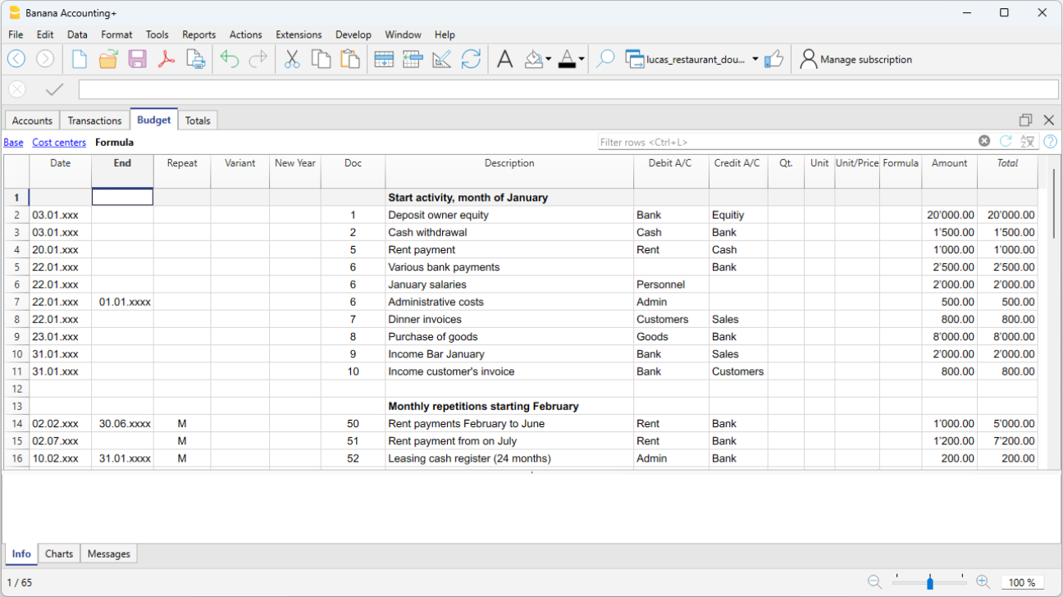The width and height of the screenshot is (1063, 597).
Task: Open the Data menu
Action: click(x=77, y=34)
